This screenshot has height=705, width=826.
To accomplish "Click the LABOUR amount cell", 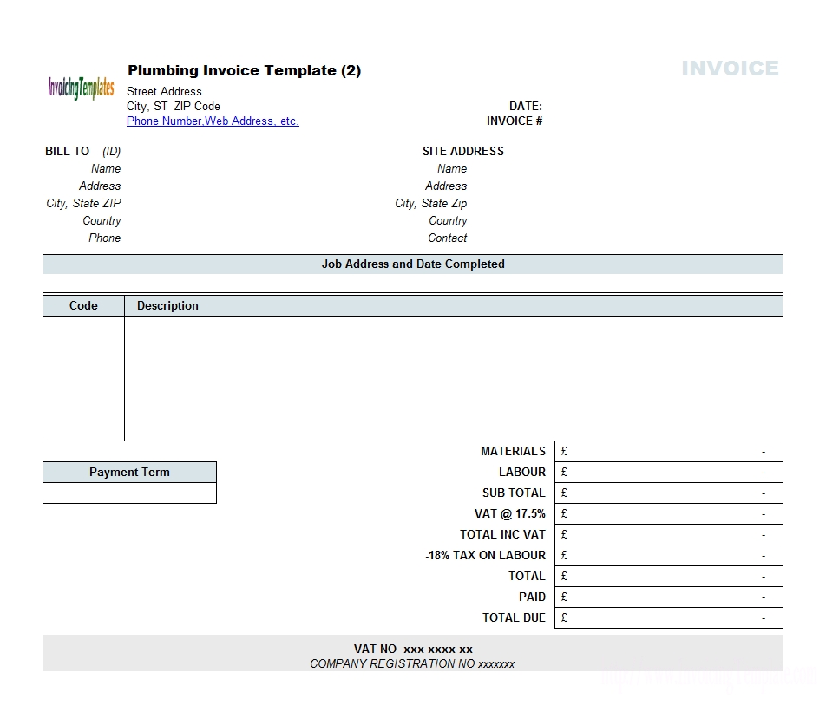I will (668, 472).
